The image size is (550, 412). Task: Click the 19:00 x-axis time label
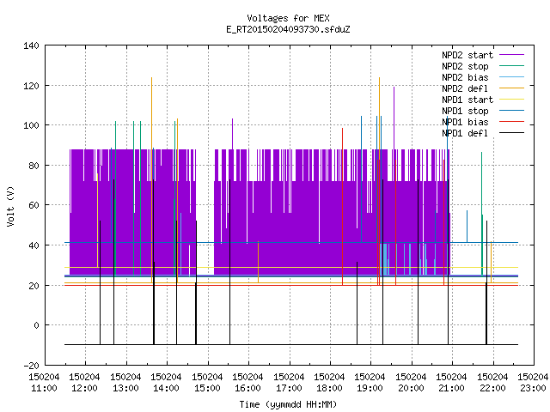pyautogui.click(x=370, y=388)
